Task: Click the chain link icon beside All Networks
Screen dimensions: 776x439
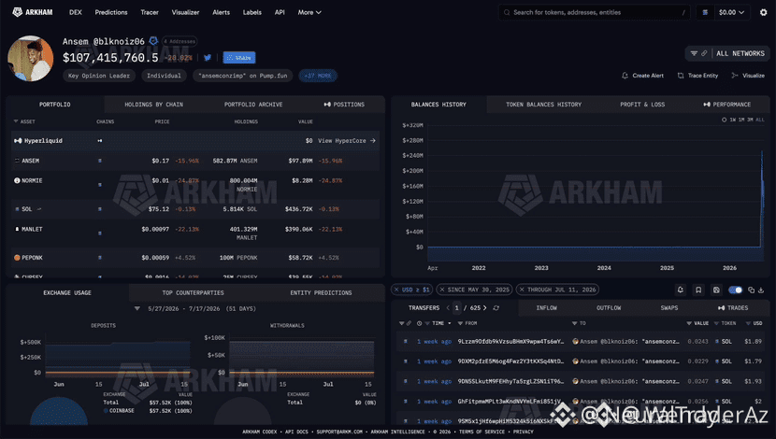Action: 704,53
